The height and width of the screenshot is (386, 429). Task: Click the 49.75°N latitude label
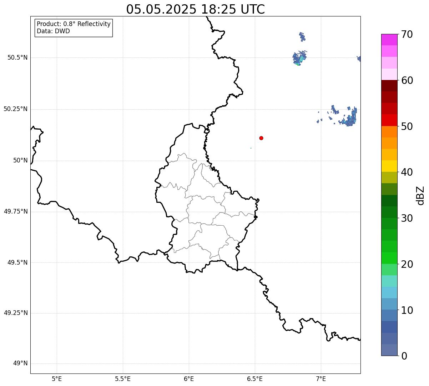tap(16, 211)
